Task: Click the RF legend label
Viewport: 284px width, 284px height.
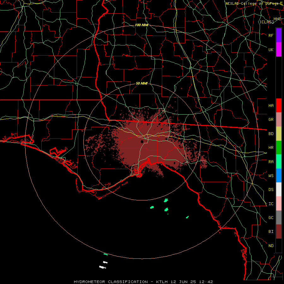Action: [271, 35]
